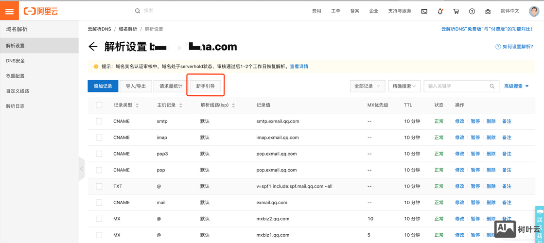The height and width of the screenshot is (243, 544).
Task: Click 备注 for the pop record
Action: pos(507,170)
